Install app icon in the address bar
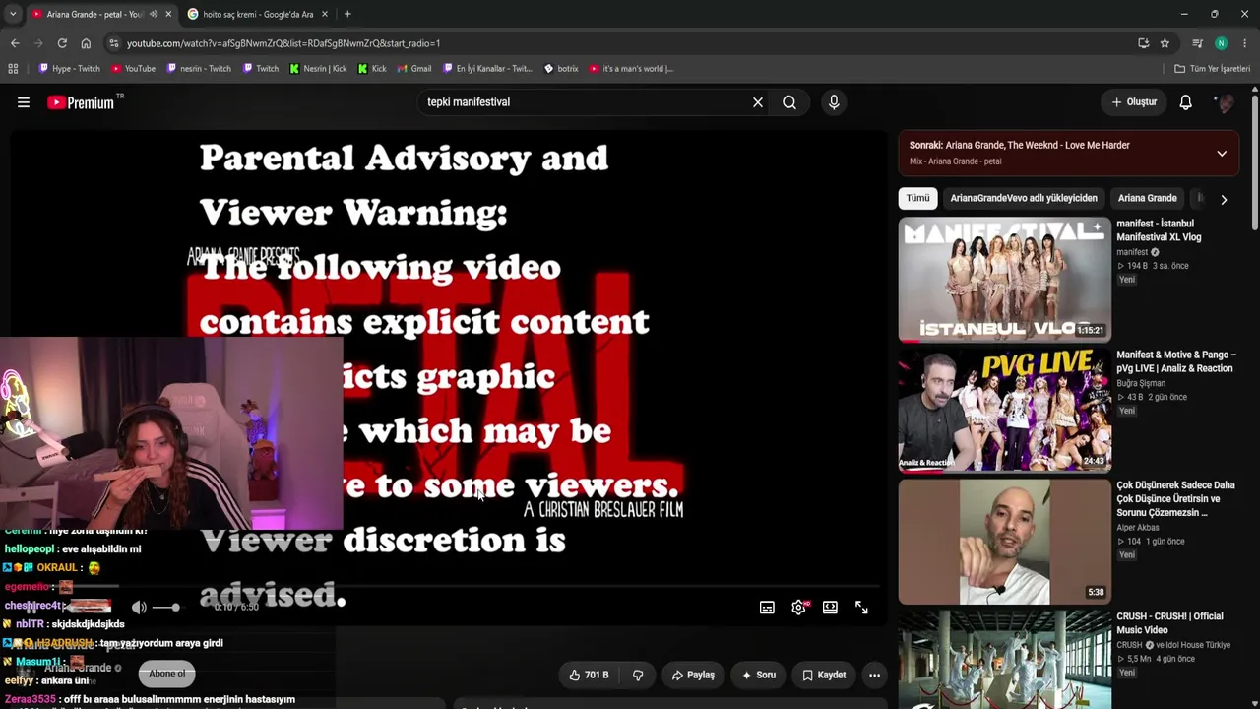The width and height of the screenshot is (1260, 709). pyautogui.click(x=1143, y=43)
